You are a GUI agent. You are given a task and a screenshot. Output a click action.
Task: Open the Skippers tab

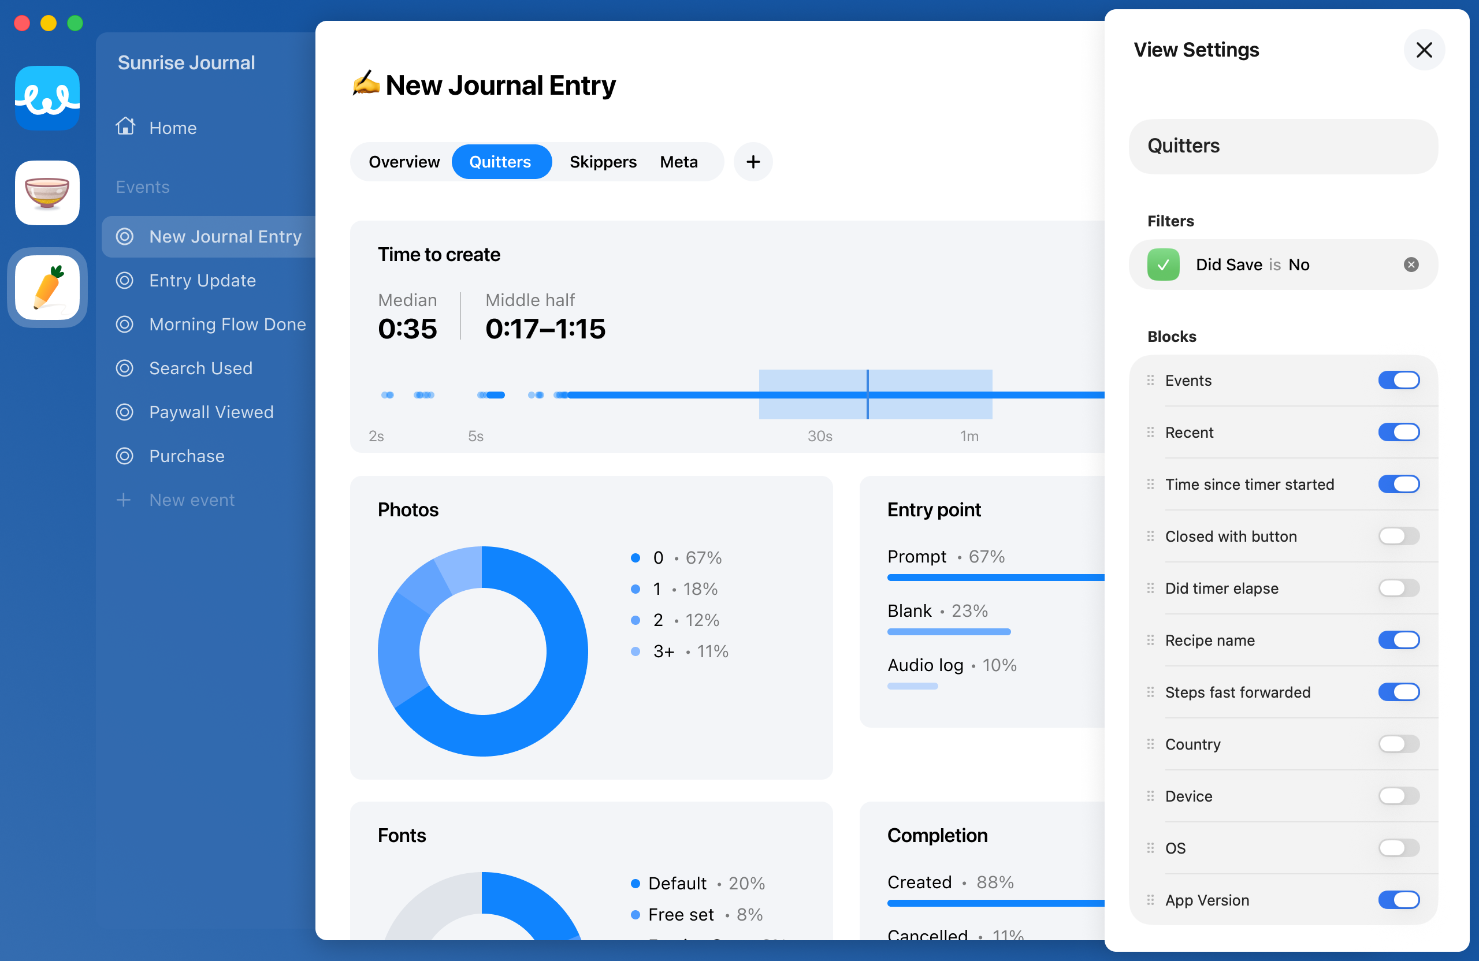click(603, 162)
